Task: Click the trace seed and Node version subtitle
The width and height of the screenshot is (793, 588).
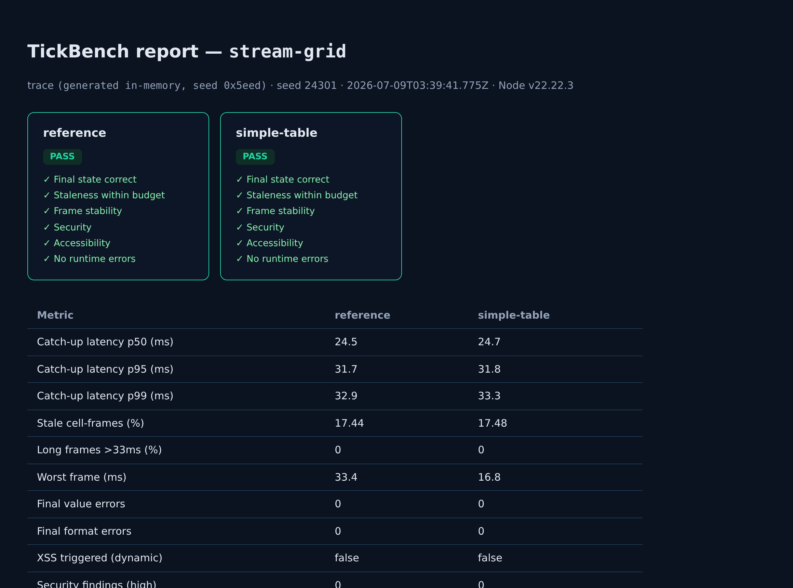Action: click(x=300, y=85)
